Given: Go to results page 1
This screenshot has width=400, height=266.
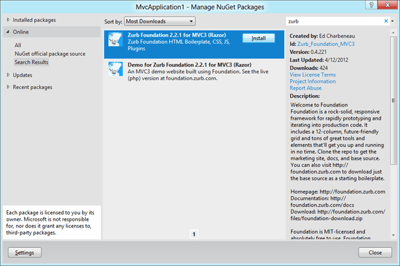Looking at the screenshot, I should click(x=194, y=234).
